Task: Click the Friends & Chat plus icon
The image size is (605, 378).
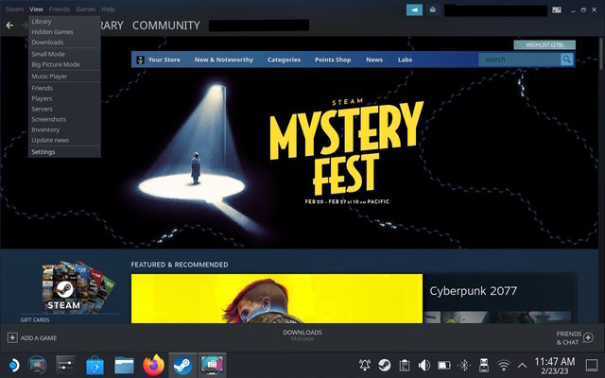Action: click(588, 338)
